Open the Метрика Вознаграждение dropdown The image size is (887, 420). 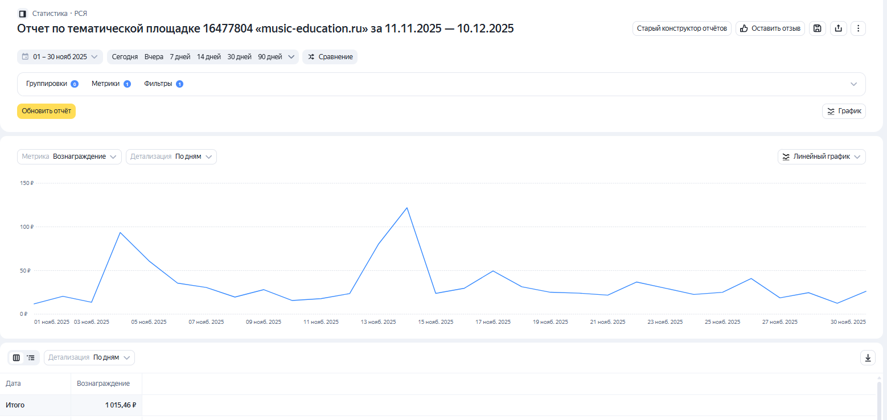(x=69, y=157)
